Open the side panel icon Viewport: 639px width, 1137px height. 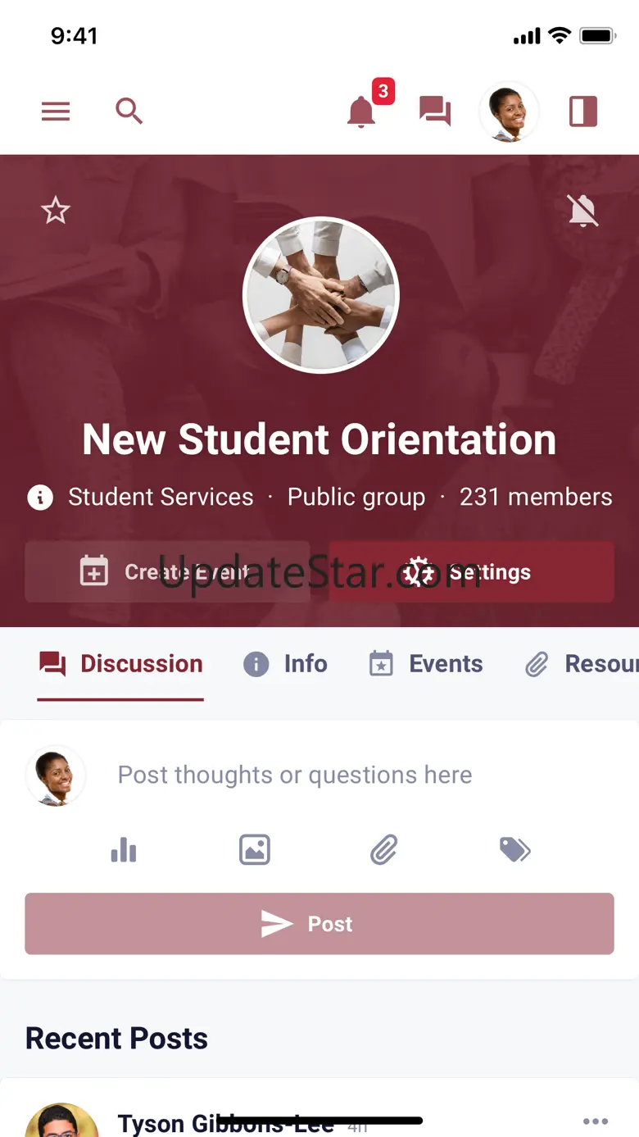click(583, 111)
